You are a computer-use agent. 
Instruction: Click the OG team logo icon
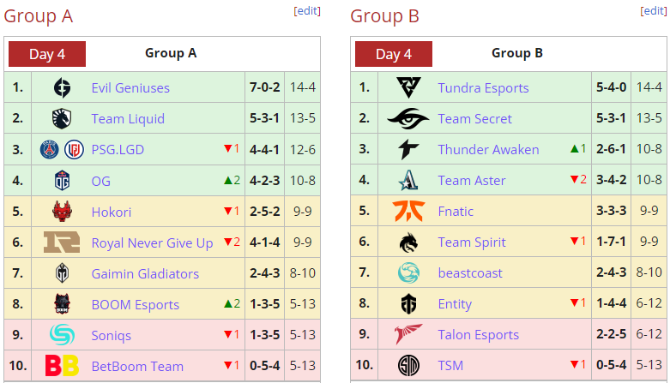coord(62,181)
